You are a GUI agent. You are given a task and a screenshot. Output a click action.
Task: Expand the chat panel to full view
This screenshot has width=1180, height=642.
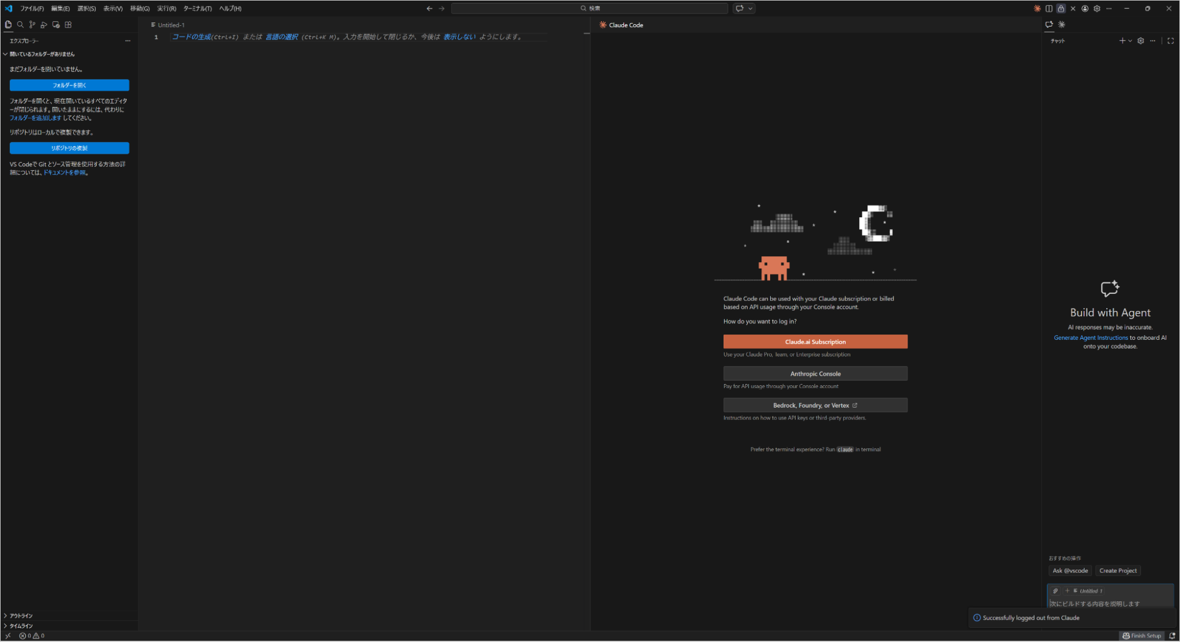pos(1171,41)
